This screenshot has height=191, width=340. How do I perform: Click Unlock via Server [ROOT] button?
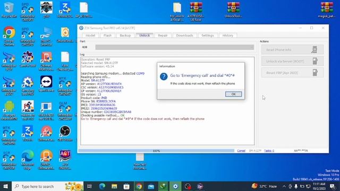coord(292,62)
